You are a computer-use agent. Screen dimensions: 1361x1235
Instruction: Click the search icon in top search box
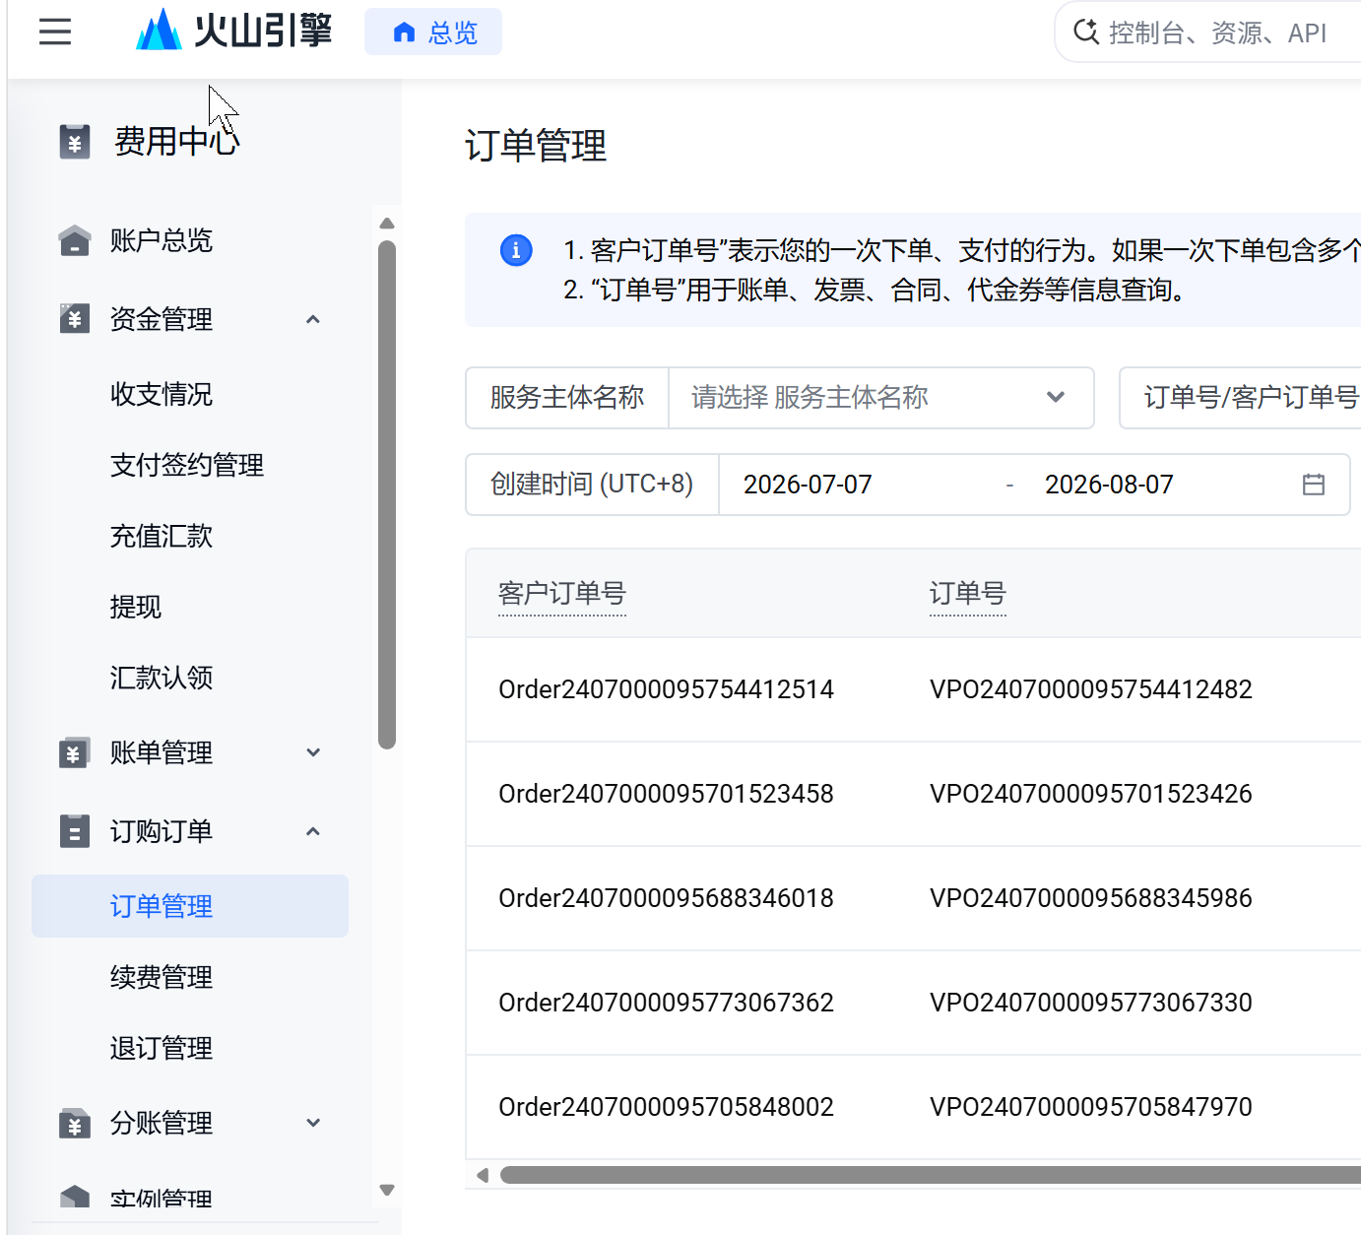coord(1086,32)
